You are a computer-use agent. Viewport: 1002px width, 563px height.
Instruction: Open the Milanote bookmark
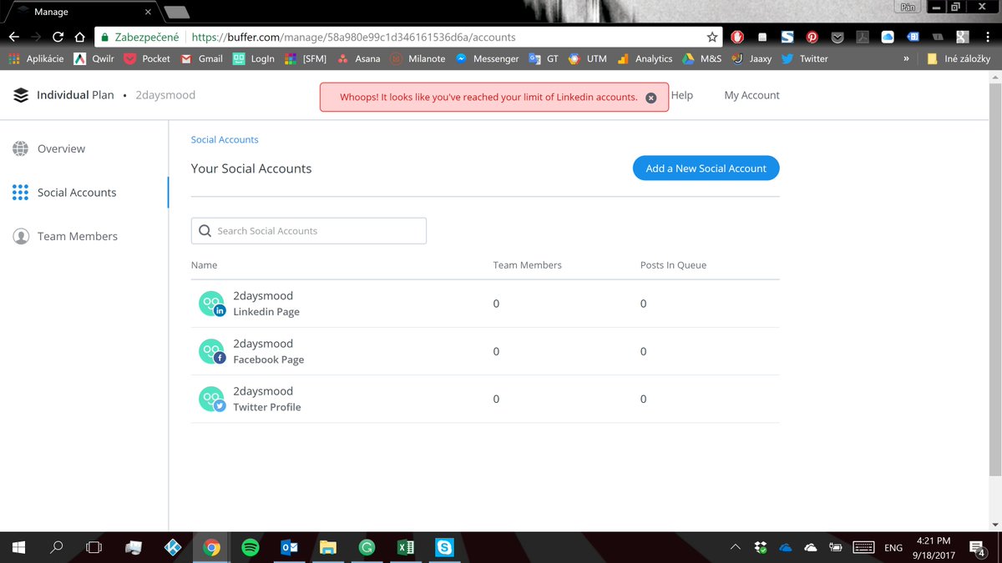click(x=417, y=58)
